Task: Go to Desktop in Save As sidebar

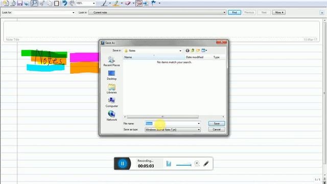Action: (x=111, y=75)
